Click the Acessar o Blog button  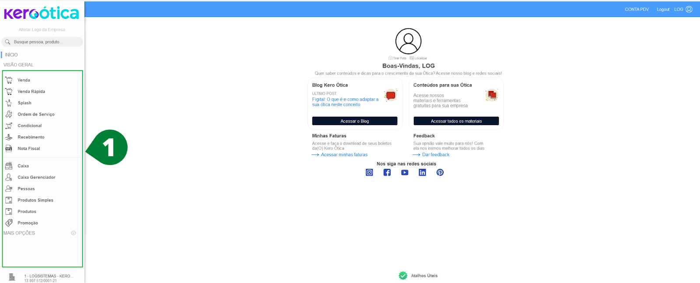355,121
